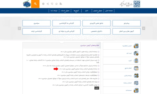Select the سراسری exam button
Image resolution: width=157 pixels, height=94 pixels.
(36, 23)
